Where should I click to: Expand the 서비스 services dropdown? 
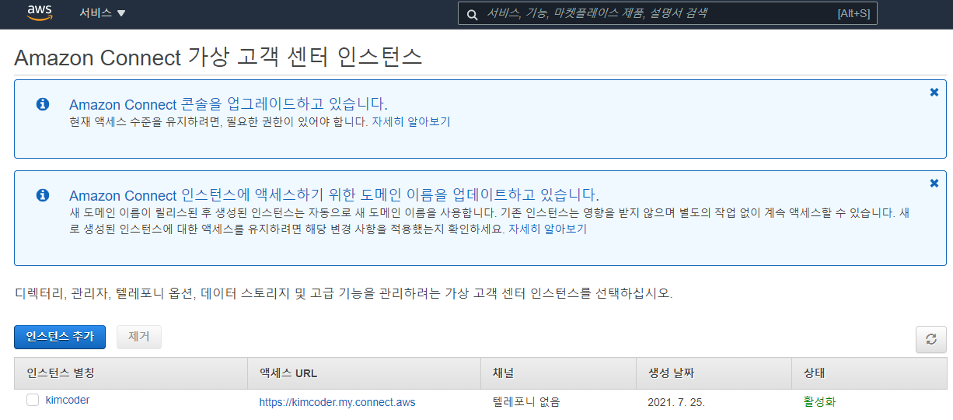tap(102, 13)
